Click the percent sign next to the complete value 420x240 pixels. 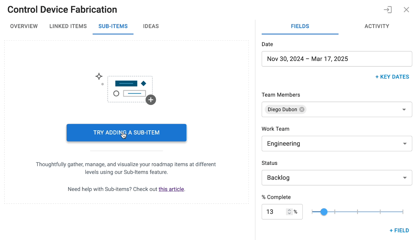tap(295, 212)
